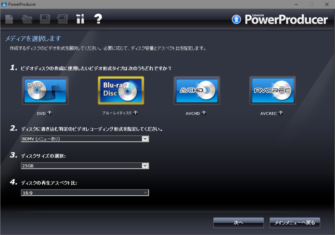
Task: Click the DVD label below the tile
Action: pyautogui.click(x=41, y=113)
